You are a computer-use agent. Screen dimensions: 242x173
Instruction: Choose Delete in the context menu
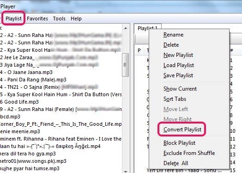pyautogui.click(x=171, y=45)
